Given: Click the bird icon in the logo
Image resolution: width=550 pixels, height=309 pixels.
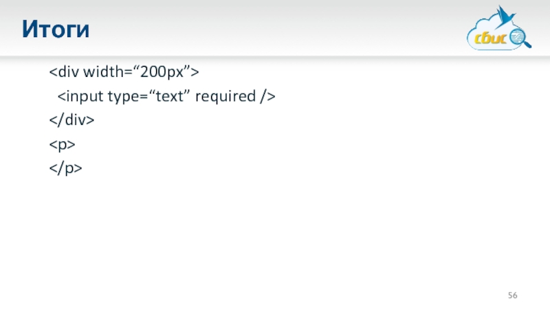Looking at the screenshot, I should click(x=505, y=16).
